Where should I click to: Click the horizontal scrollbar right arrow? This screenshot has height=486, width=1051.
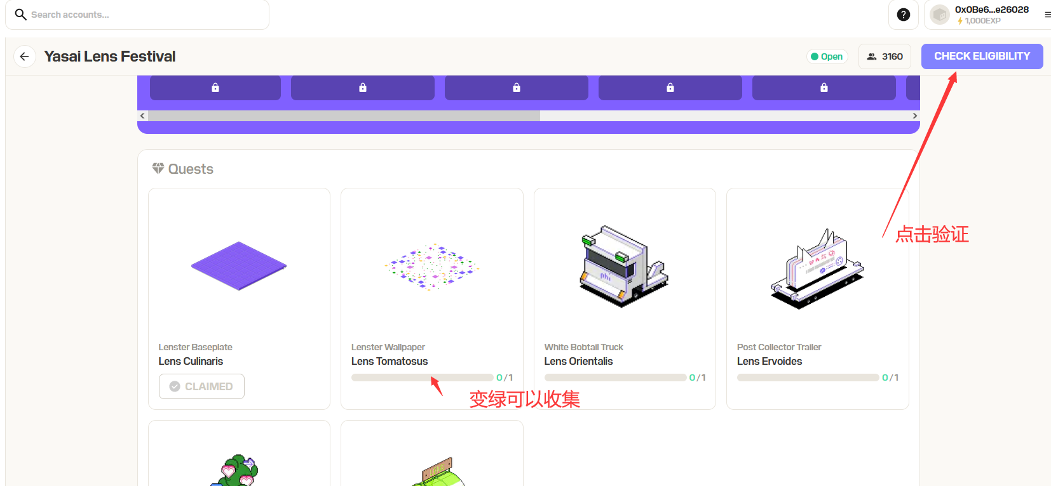point(914,115)
